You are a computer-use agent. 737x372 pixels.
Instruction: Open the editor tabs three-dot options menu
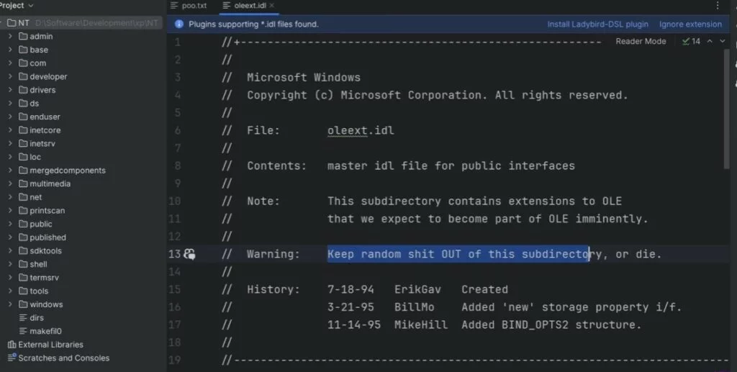click(717, 6)
